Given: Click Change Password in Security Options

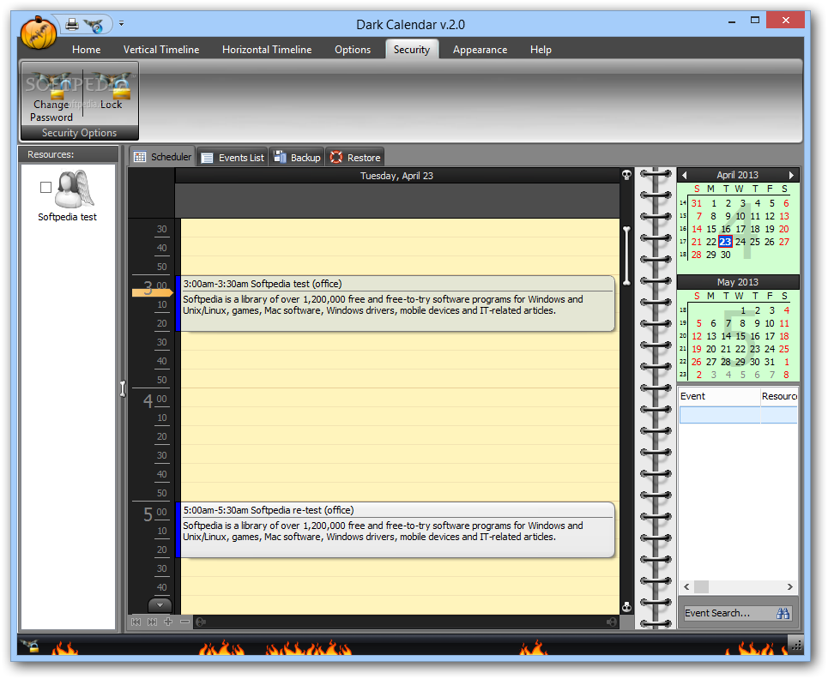Looking at the screenshot, I should pos(51,98).
